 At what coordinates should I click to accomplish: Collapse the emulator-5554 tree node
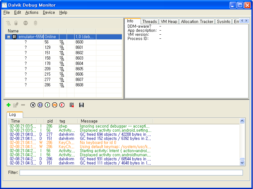point(9,37)
